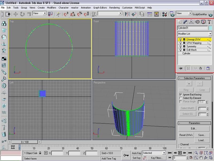Click the Pin Stack icon

[181, 68]
